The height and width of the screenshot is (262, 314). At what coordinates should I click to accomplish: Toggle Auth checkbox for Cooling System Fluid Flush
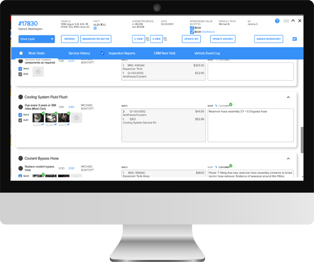(20, 121)
